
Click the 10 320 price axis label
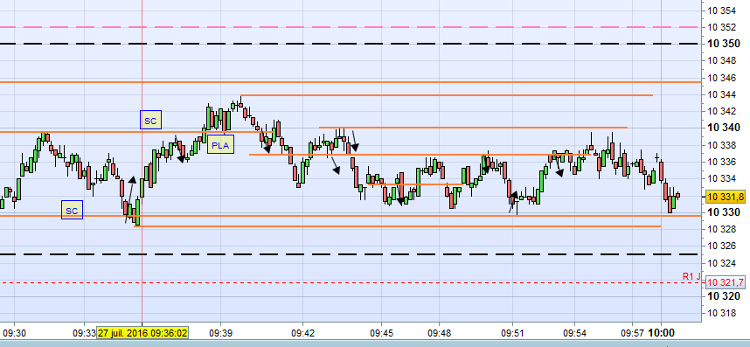tap(723, 295)
